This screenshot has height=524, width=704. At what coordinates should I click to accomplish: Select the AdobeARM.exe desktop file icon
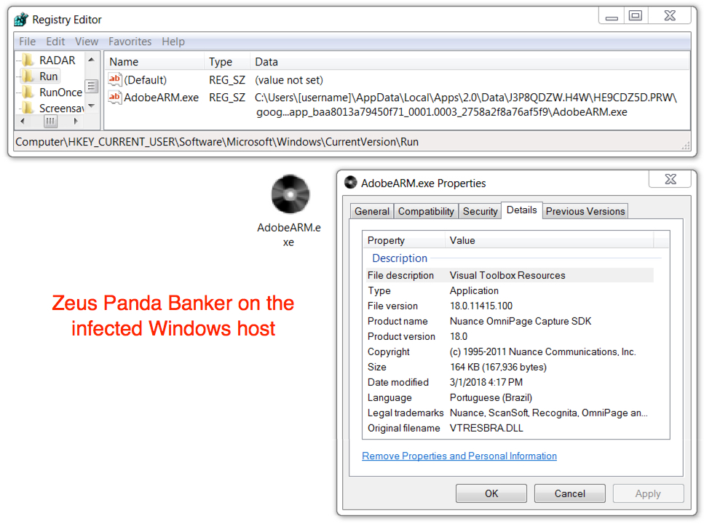[x=290, y=194]
